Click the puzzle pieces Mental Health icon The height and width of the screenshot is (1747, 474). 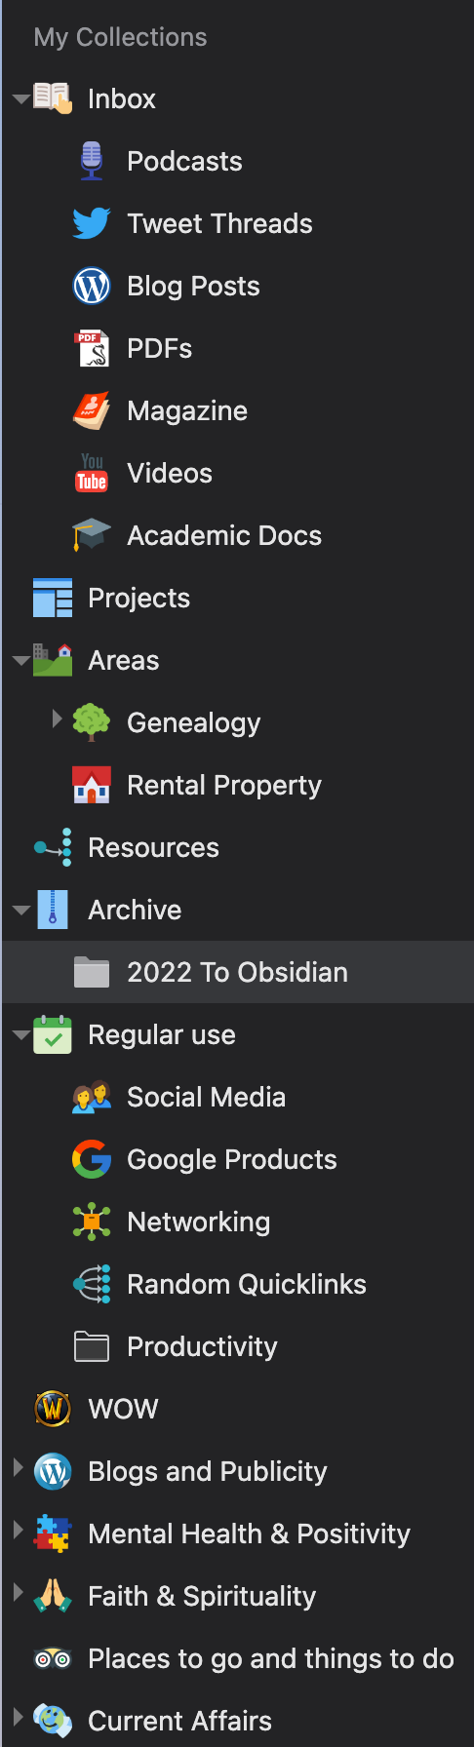53,1533
